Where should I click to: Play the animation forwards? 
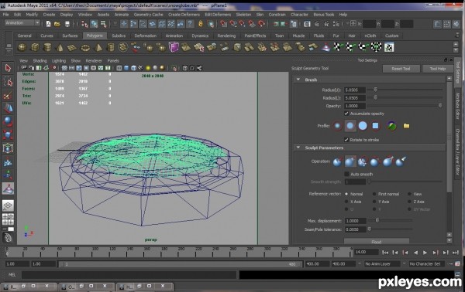point(425,253)
